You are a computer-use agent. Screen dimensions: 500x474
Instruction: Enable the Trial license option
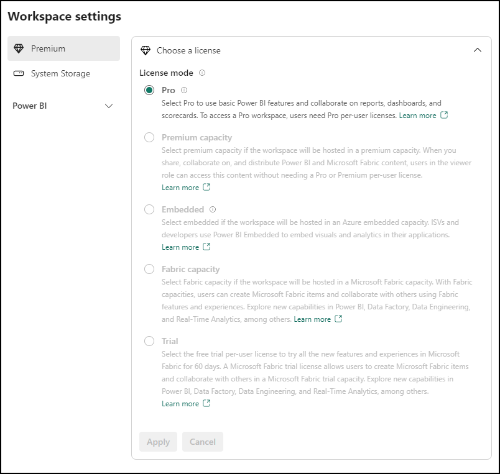149,341
